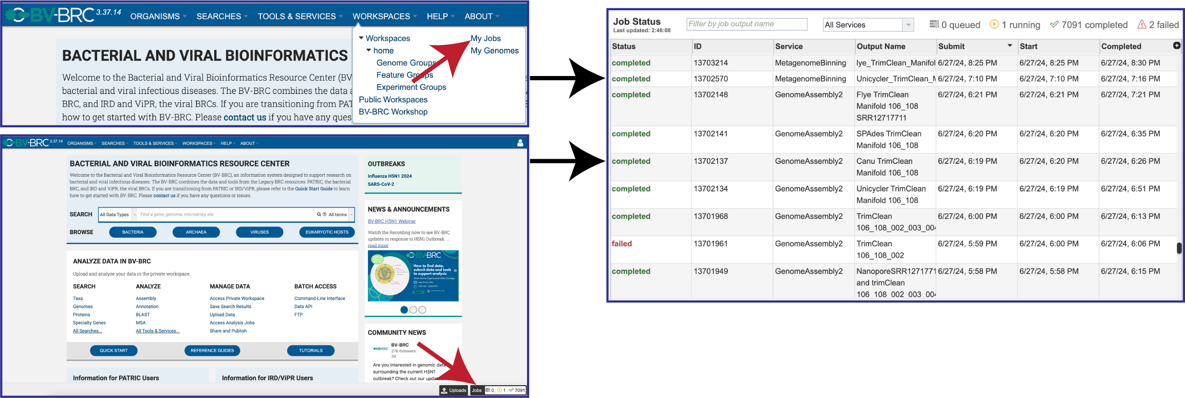Open the user profile icon on the home page header
Image resolution: width=1185 pixels, height=398 pixels.
pyautogui.click(x=520, y=143)
